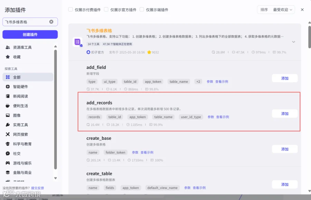Click the 创建插件 button

click(30, 34)
